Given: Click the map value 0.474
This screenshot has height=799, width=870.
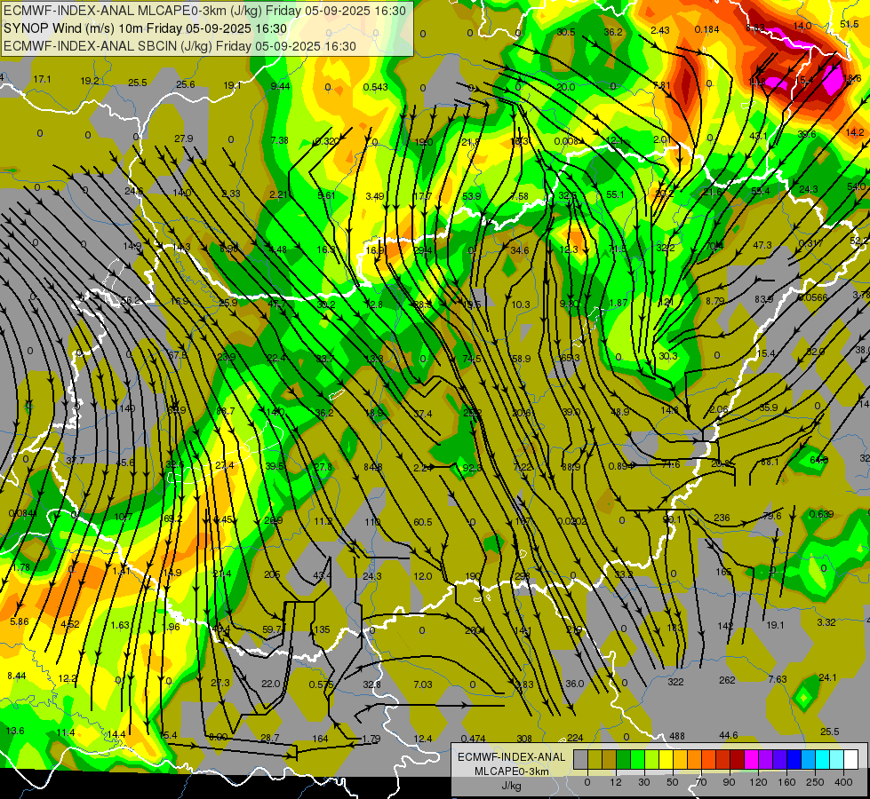Looking at the screenshot, I should pyautogui.click(x=473, y=739).
